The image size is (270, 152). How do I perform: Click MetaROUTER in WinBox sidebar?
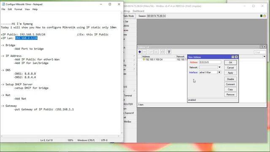(x=128, y=104)
